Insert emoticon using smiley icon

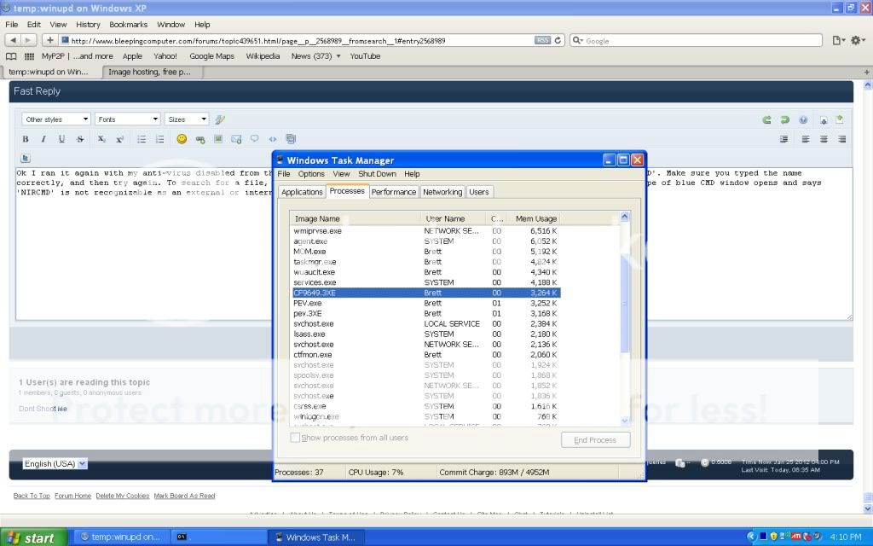(x=182, y=139)
